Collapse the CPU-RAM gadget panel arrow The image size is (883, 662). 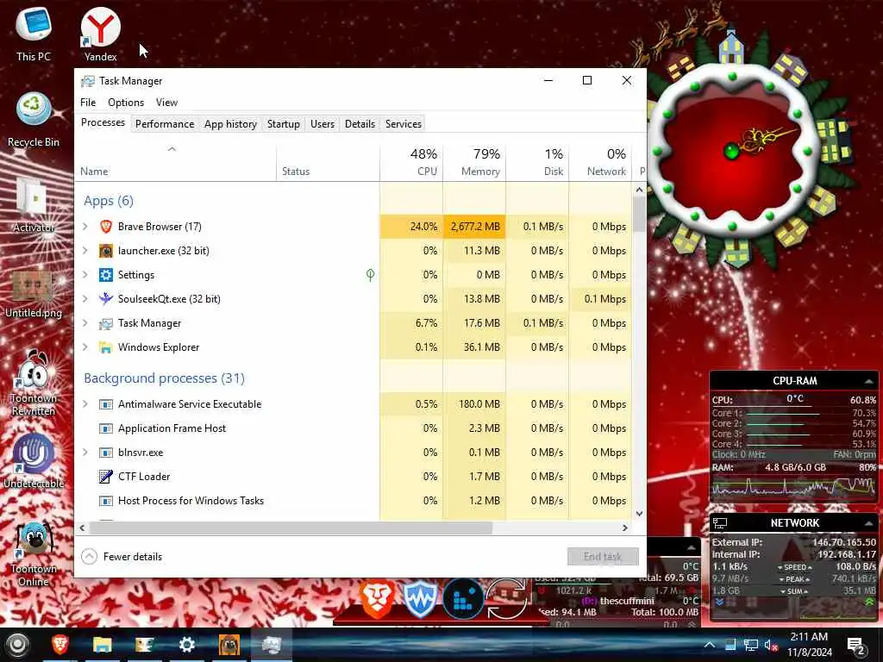pos(868,381)
